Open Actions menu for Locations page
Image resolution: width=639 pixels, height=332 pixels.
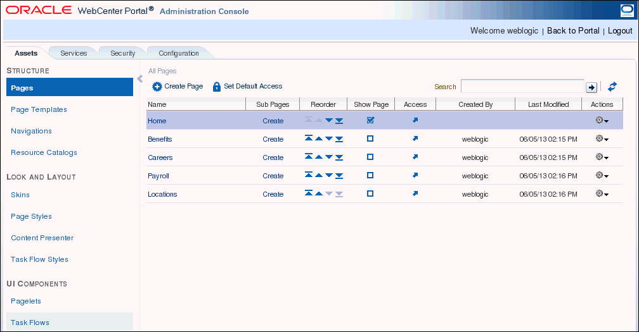click(602, 194)
